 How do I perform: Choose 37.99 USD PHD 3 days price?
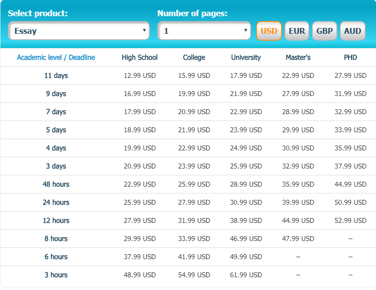pos(351,166)
